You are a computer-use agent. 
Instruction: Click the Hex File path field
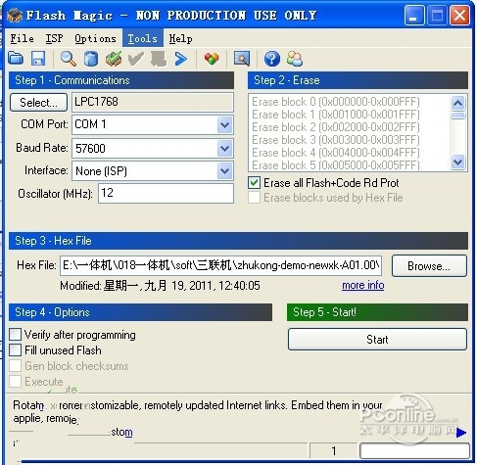pos(220,265)
